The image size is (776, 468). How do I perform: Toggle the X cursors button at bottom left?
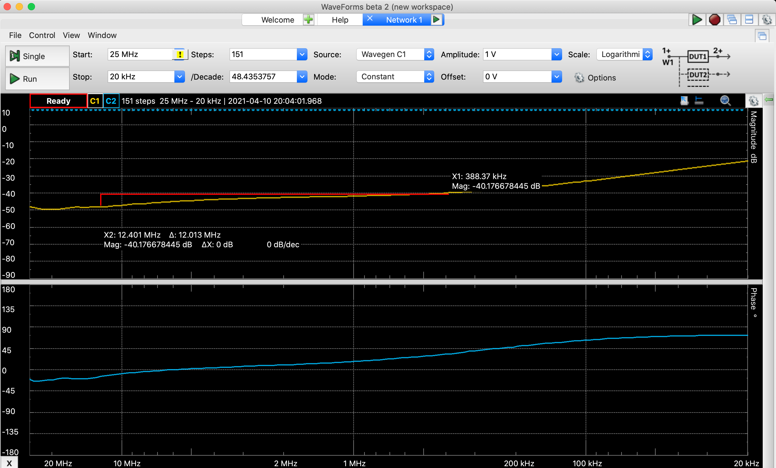(9, 463)
